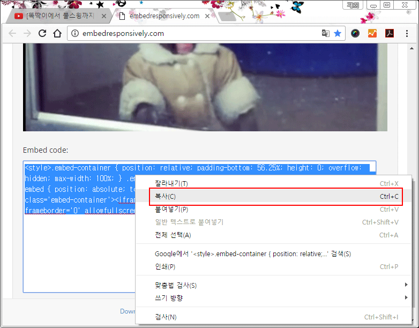Expand 맞춤법 검사(S) spell check submenu
The image size is (419, 328).
coord(274,285)
